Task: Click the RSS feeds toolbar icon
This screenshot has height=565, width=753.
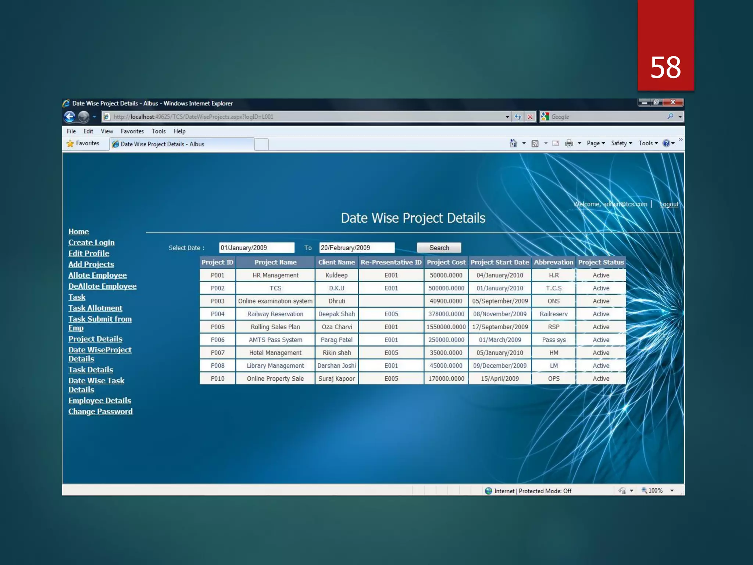Action: [535, 143]
